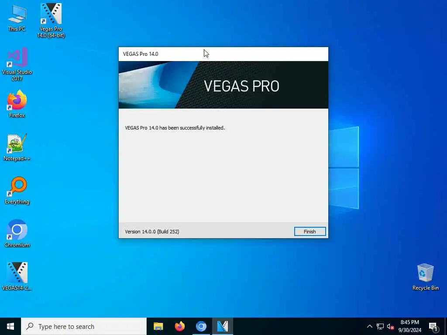Open the muted volume tray icon
The width and height of the screenshot is (447, 335).
(x=390, y=326)
